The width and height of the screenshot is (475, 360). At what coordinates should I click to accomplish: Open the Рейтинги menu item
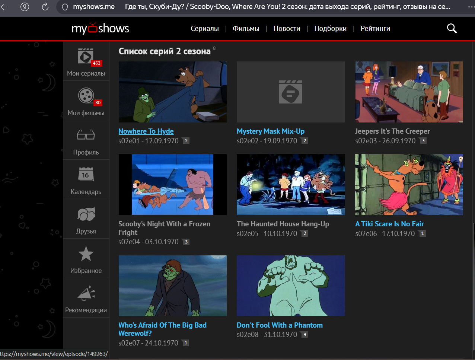coord(375,28)
